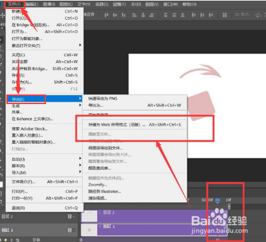
Task: Click the align top edges icon
Action: click(106, 15)
